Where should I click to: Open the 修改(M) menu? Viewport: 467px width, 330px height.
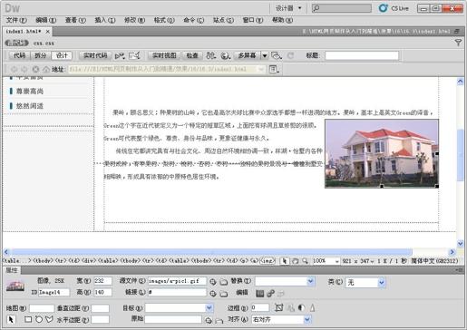(x=134, y=20)
